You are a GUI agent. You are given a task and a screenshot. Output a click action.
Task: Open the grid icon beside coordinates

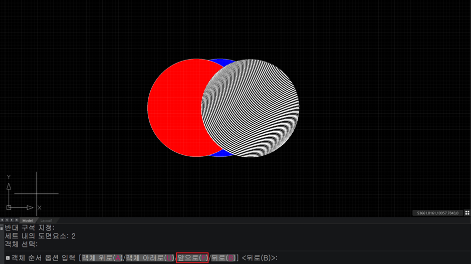[x=467, y=212]
